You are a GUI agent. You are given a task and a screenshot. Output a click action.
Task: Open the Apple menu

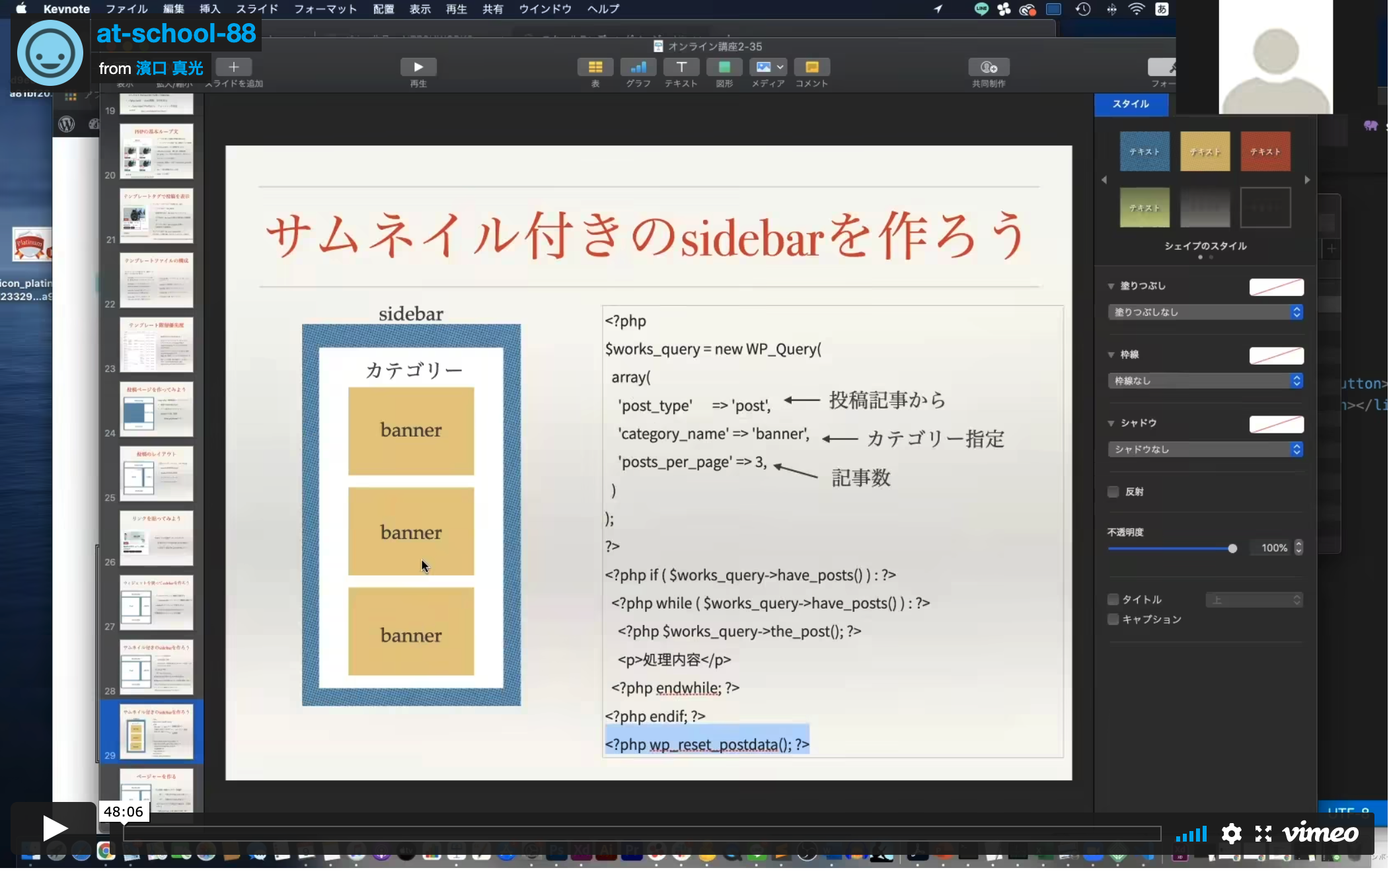21,9
